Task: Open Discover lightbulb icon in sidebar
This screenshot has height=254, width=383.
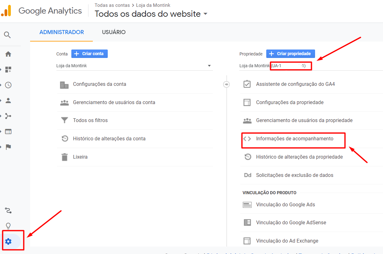Action: pos(8,226)
